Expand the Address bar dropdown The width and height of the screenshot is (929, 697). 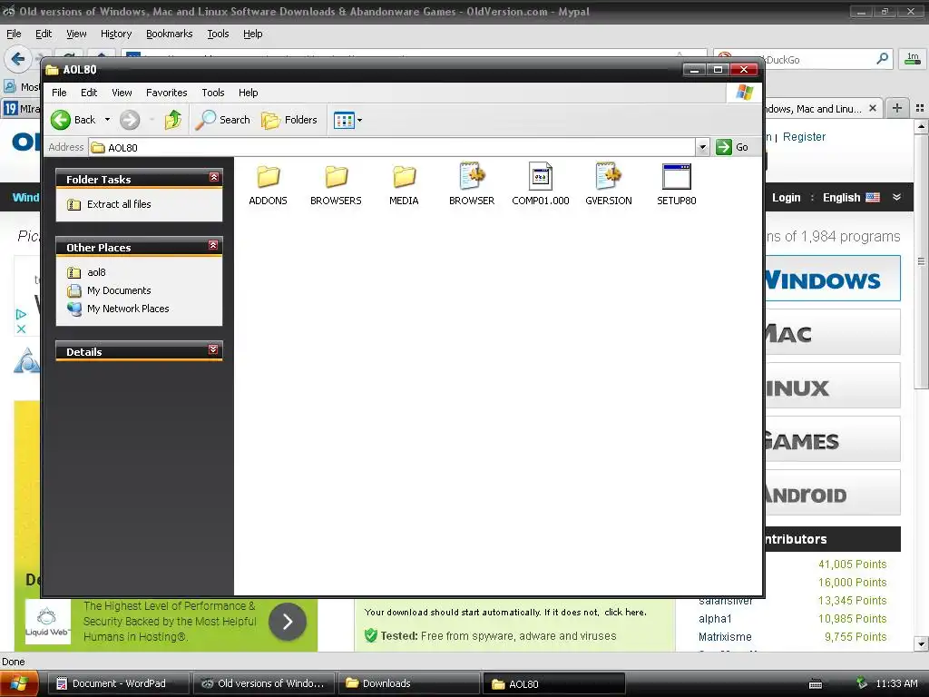point(702,147)
